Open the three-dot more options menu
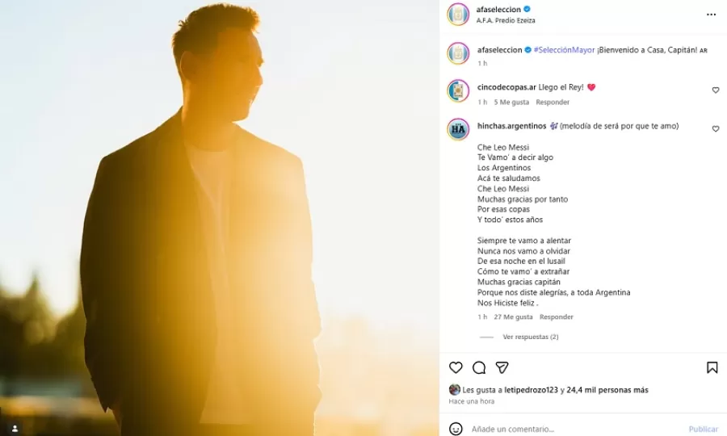The height and width of the screenshot is (436, 727). 711,15
